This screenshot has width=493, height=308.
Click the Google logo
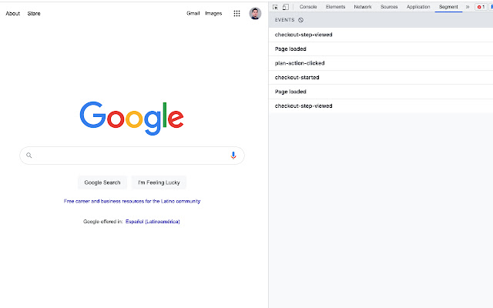tap(132, 118)
